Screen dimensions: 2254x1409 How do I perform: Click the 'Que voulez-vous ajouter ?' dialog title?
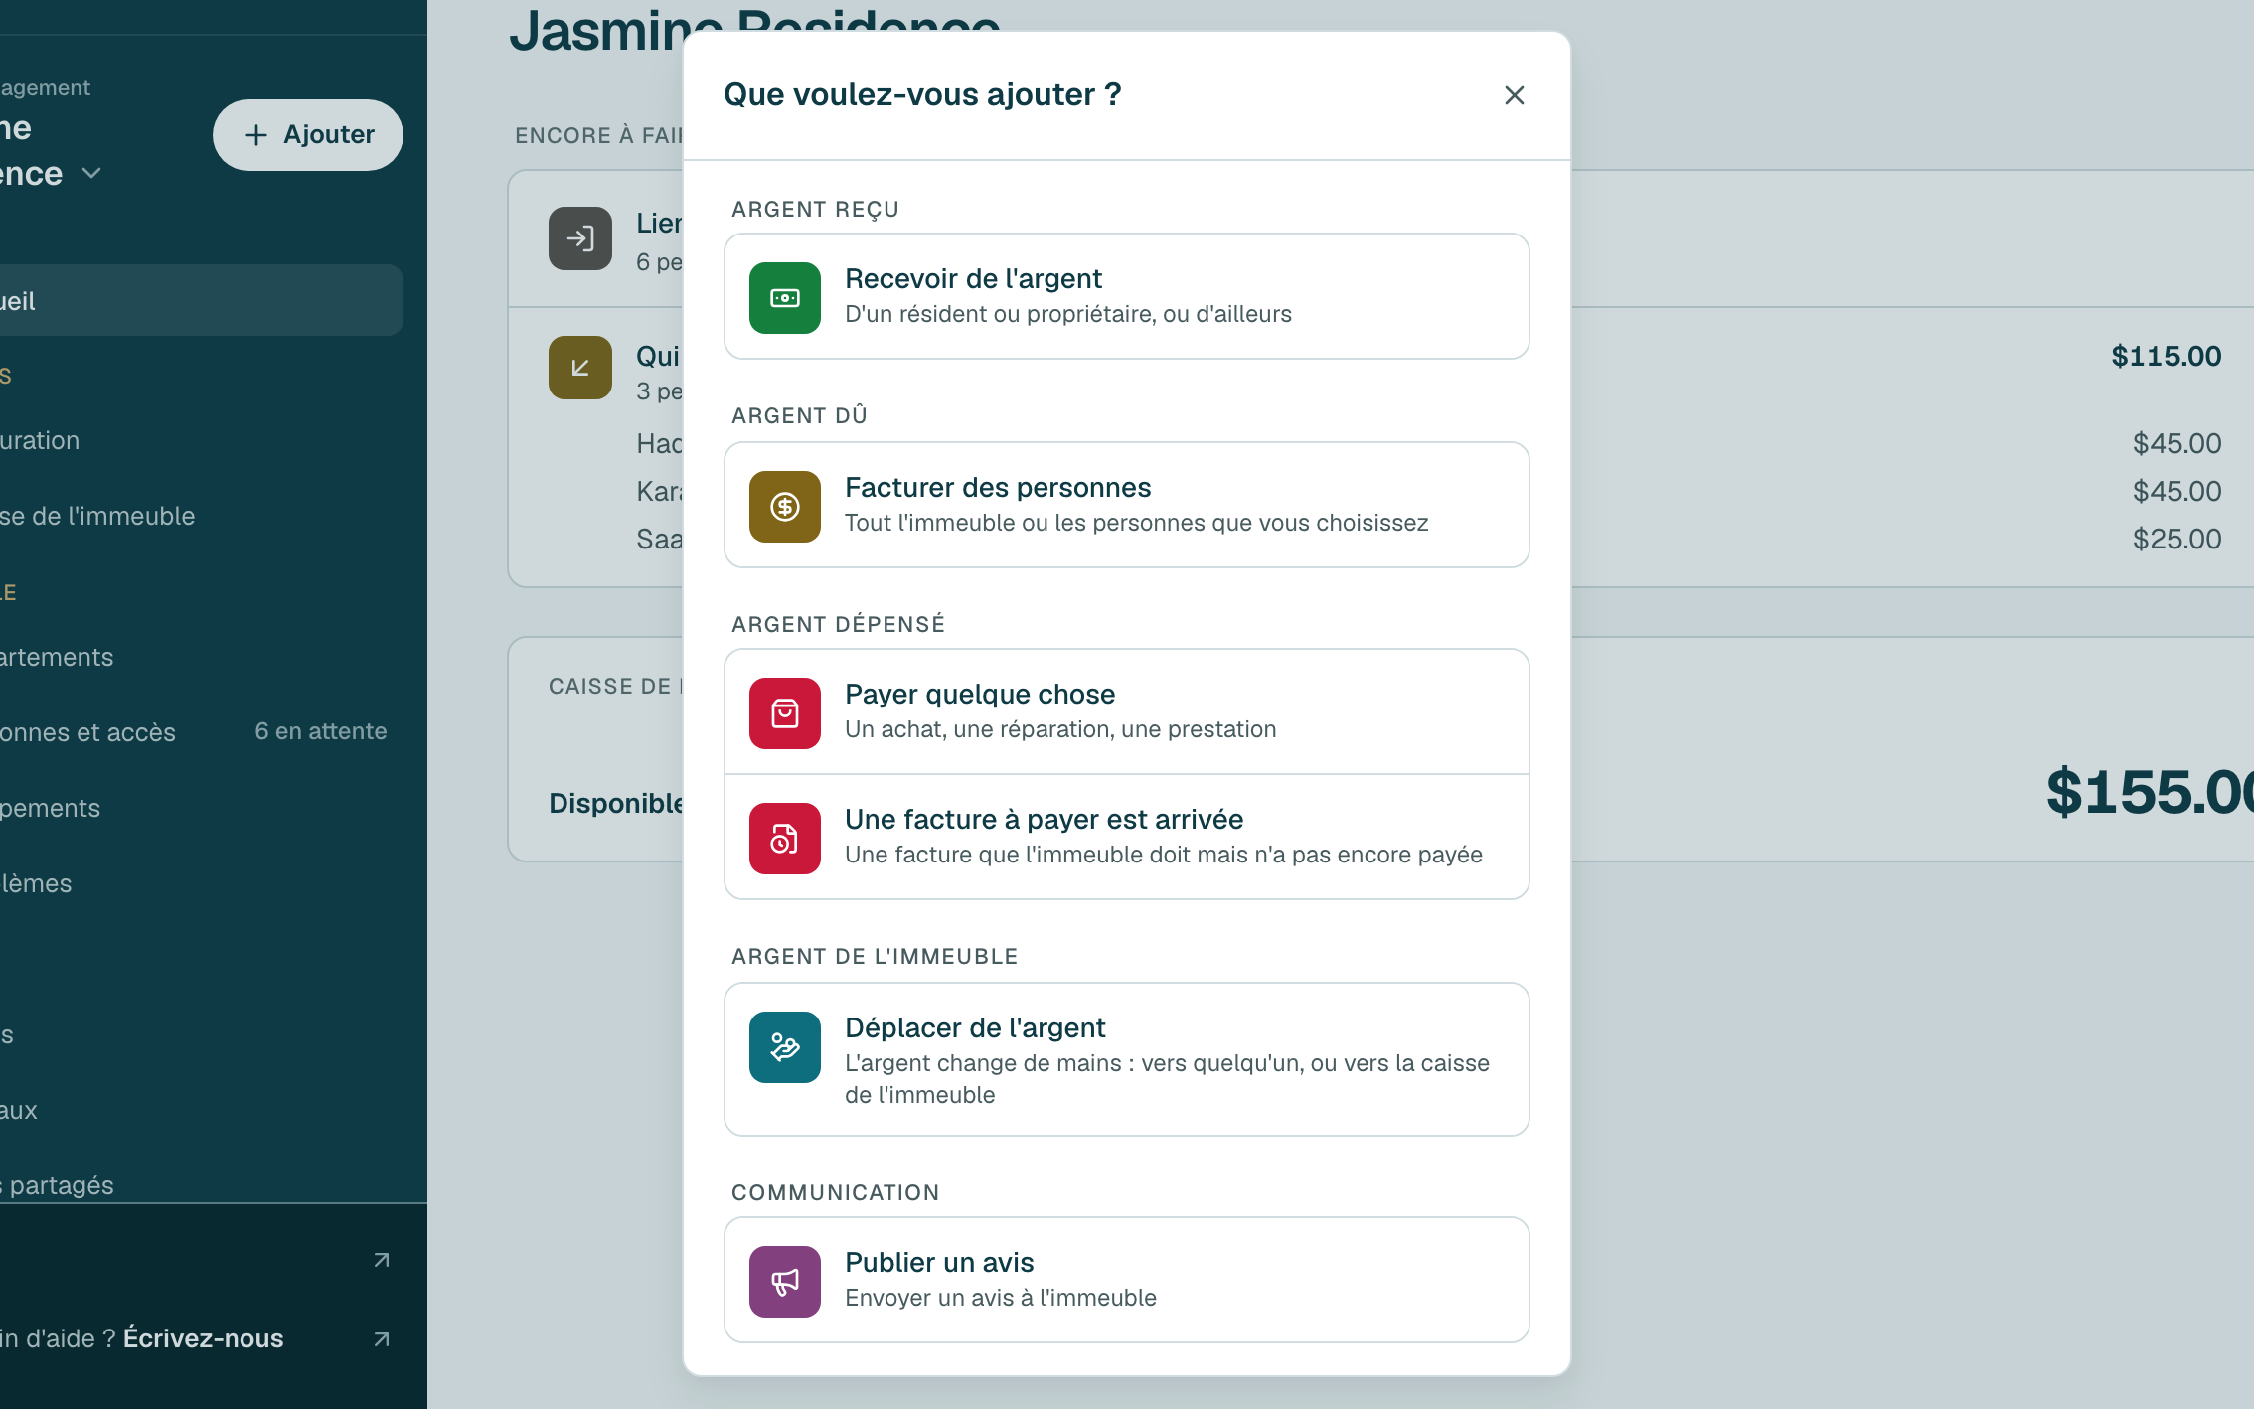(922, 94)
